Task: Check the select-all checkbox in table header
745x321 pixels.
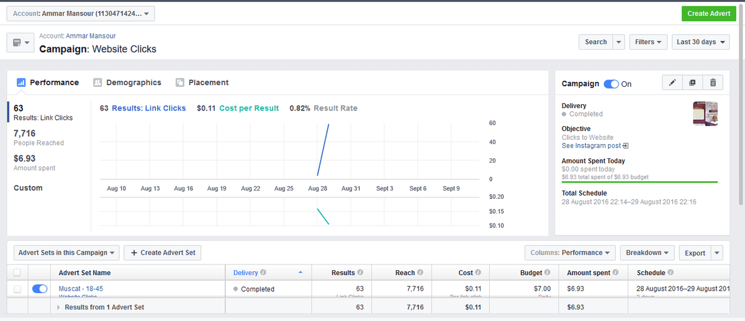Action: [17, 273]
